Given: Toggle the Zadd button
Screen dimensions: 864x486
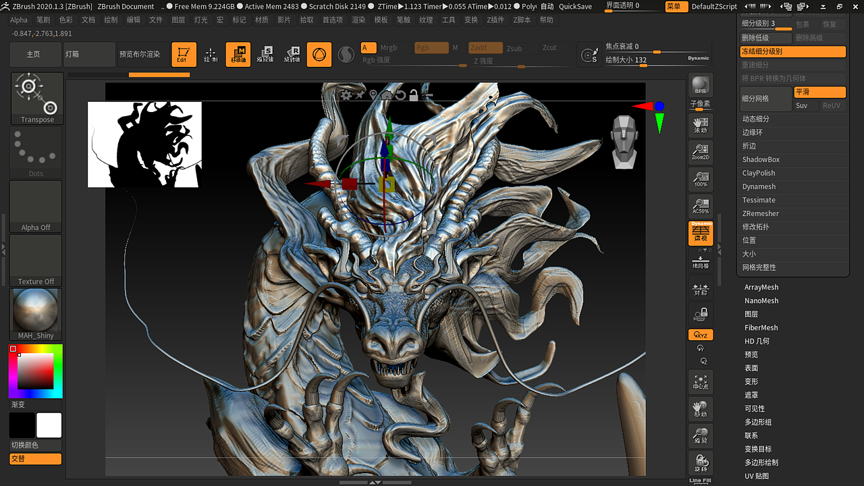Looking at the screenshot, I should pyautogui.click(x=485, y=48).
